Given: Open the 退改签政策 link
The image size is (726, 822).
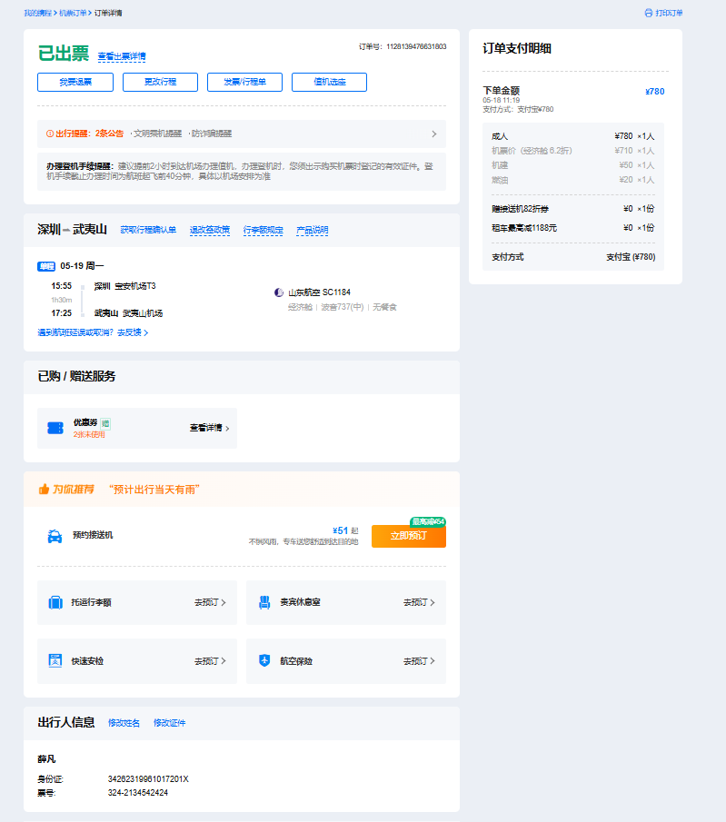Looking at the screenshot, I should pyautogui.click(x=209, y=230).
